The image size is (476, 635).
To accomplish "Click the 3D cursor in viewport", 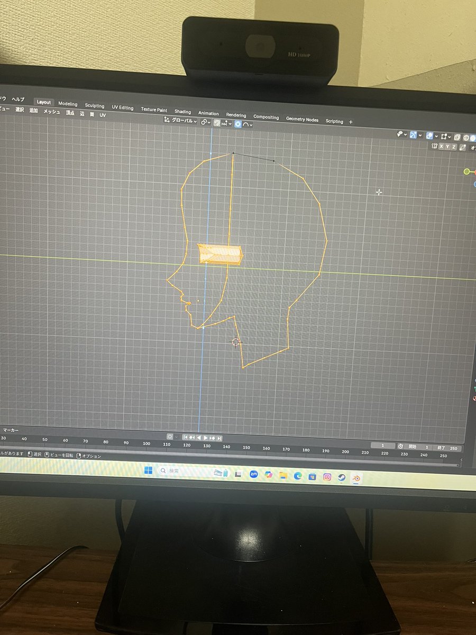I will click(x=236, y=342).
